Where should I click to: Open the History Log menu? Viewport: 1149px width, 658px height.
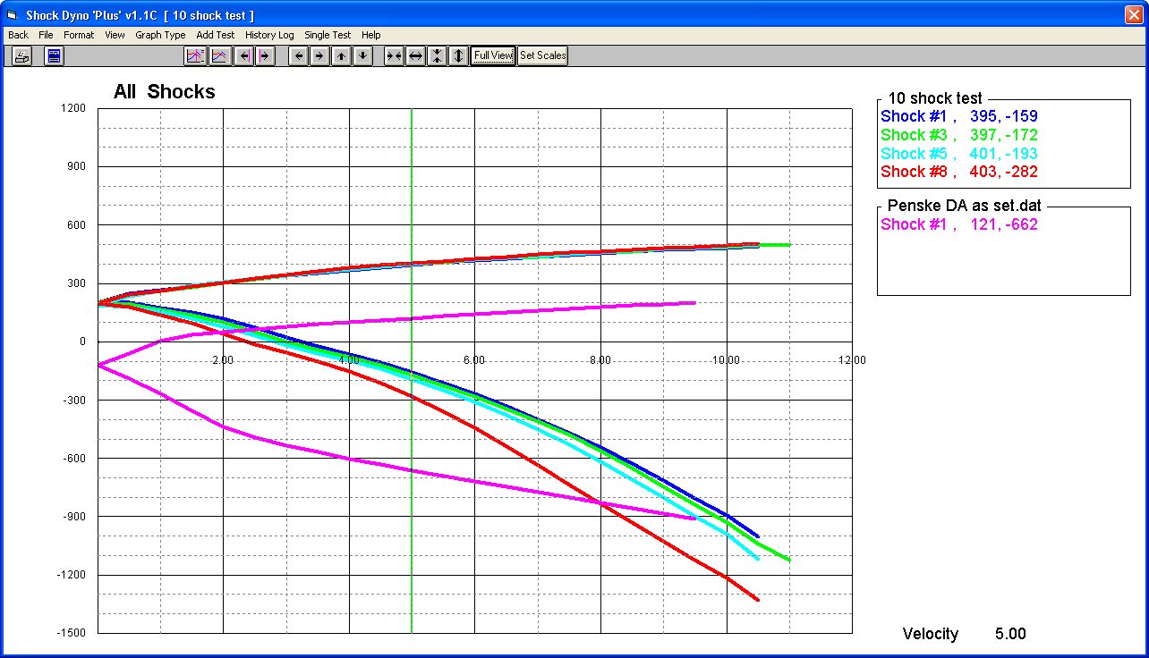click(269, 35)
